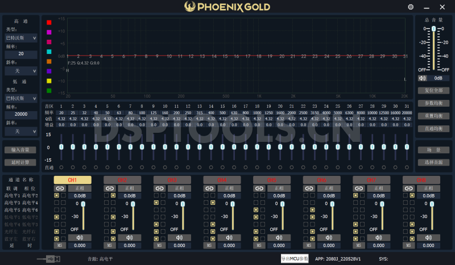
Task: Click the master 总音量 slider handle
Action: [x=433, y=29]
